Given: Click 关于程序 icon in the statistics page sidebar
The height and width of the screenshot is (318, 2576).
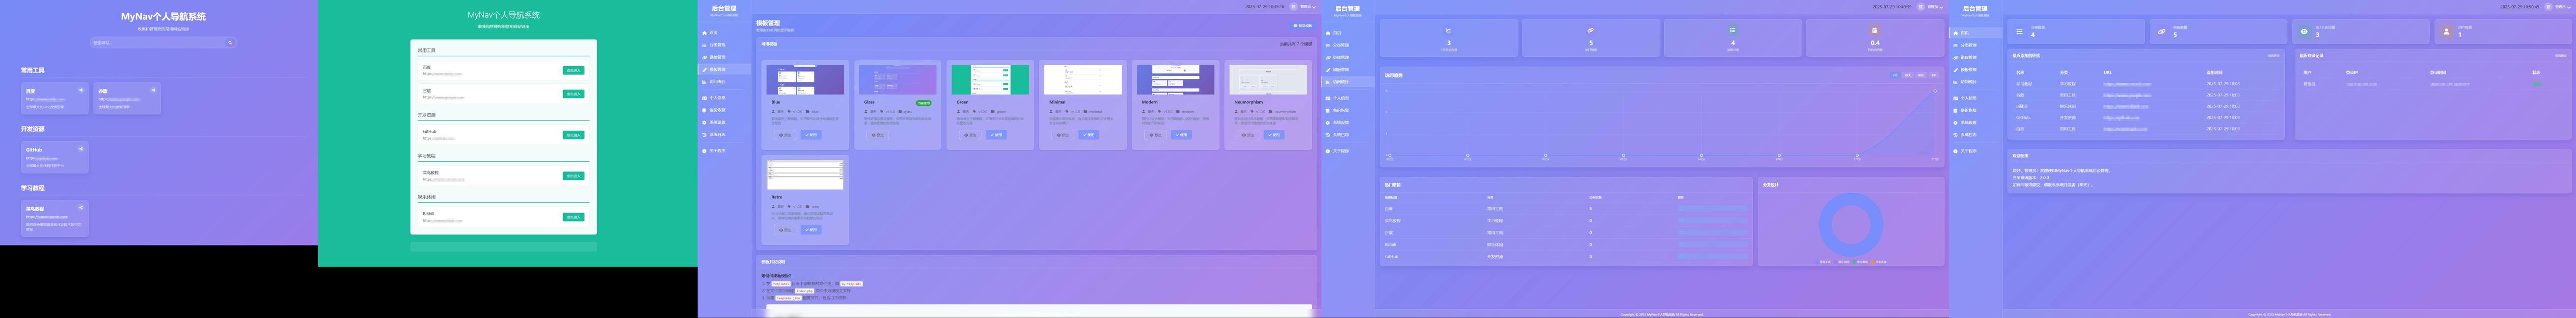Looking at the screenshot, I should point(1328,150).
